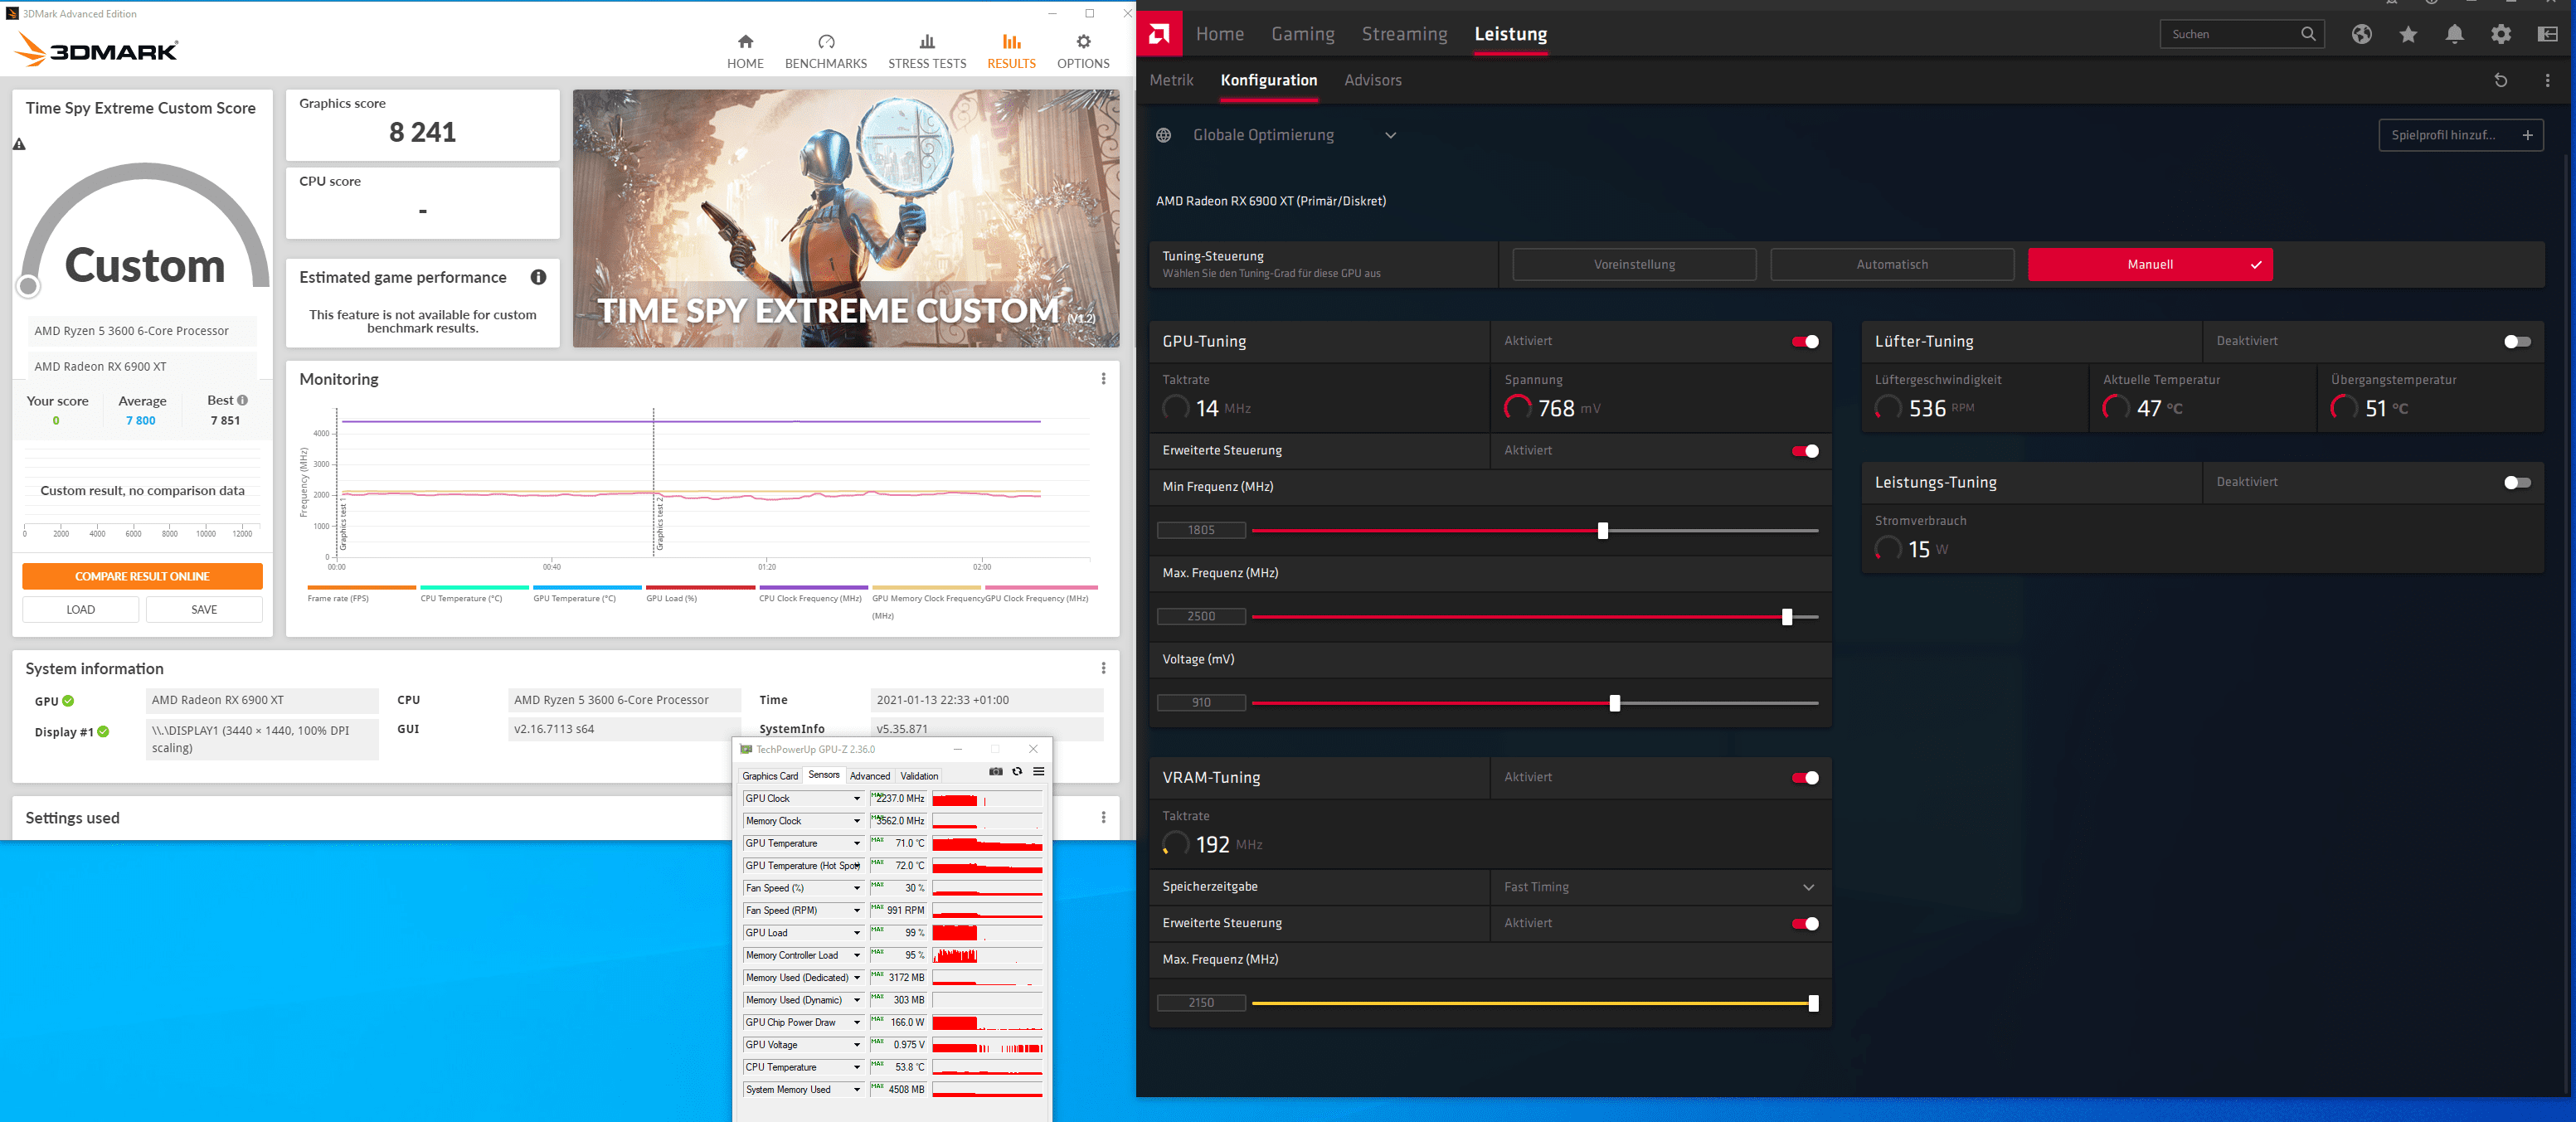Open Memory Clock sensor dropdown in GPU-Z
The width and height of the screenshot is (2576, 1122).
[856, 821]
